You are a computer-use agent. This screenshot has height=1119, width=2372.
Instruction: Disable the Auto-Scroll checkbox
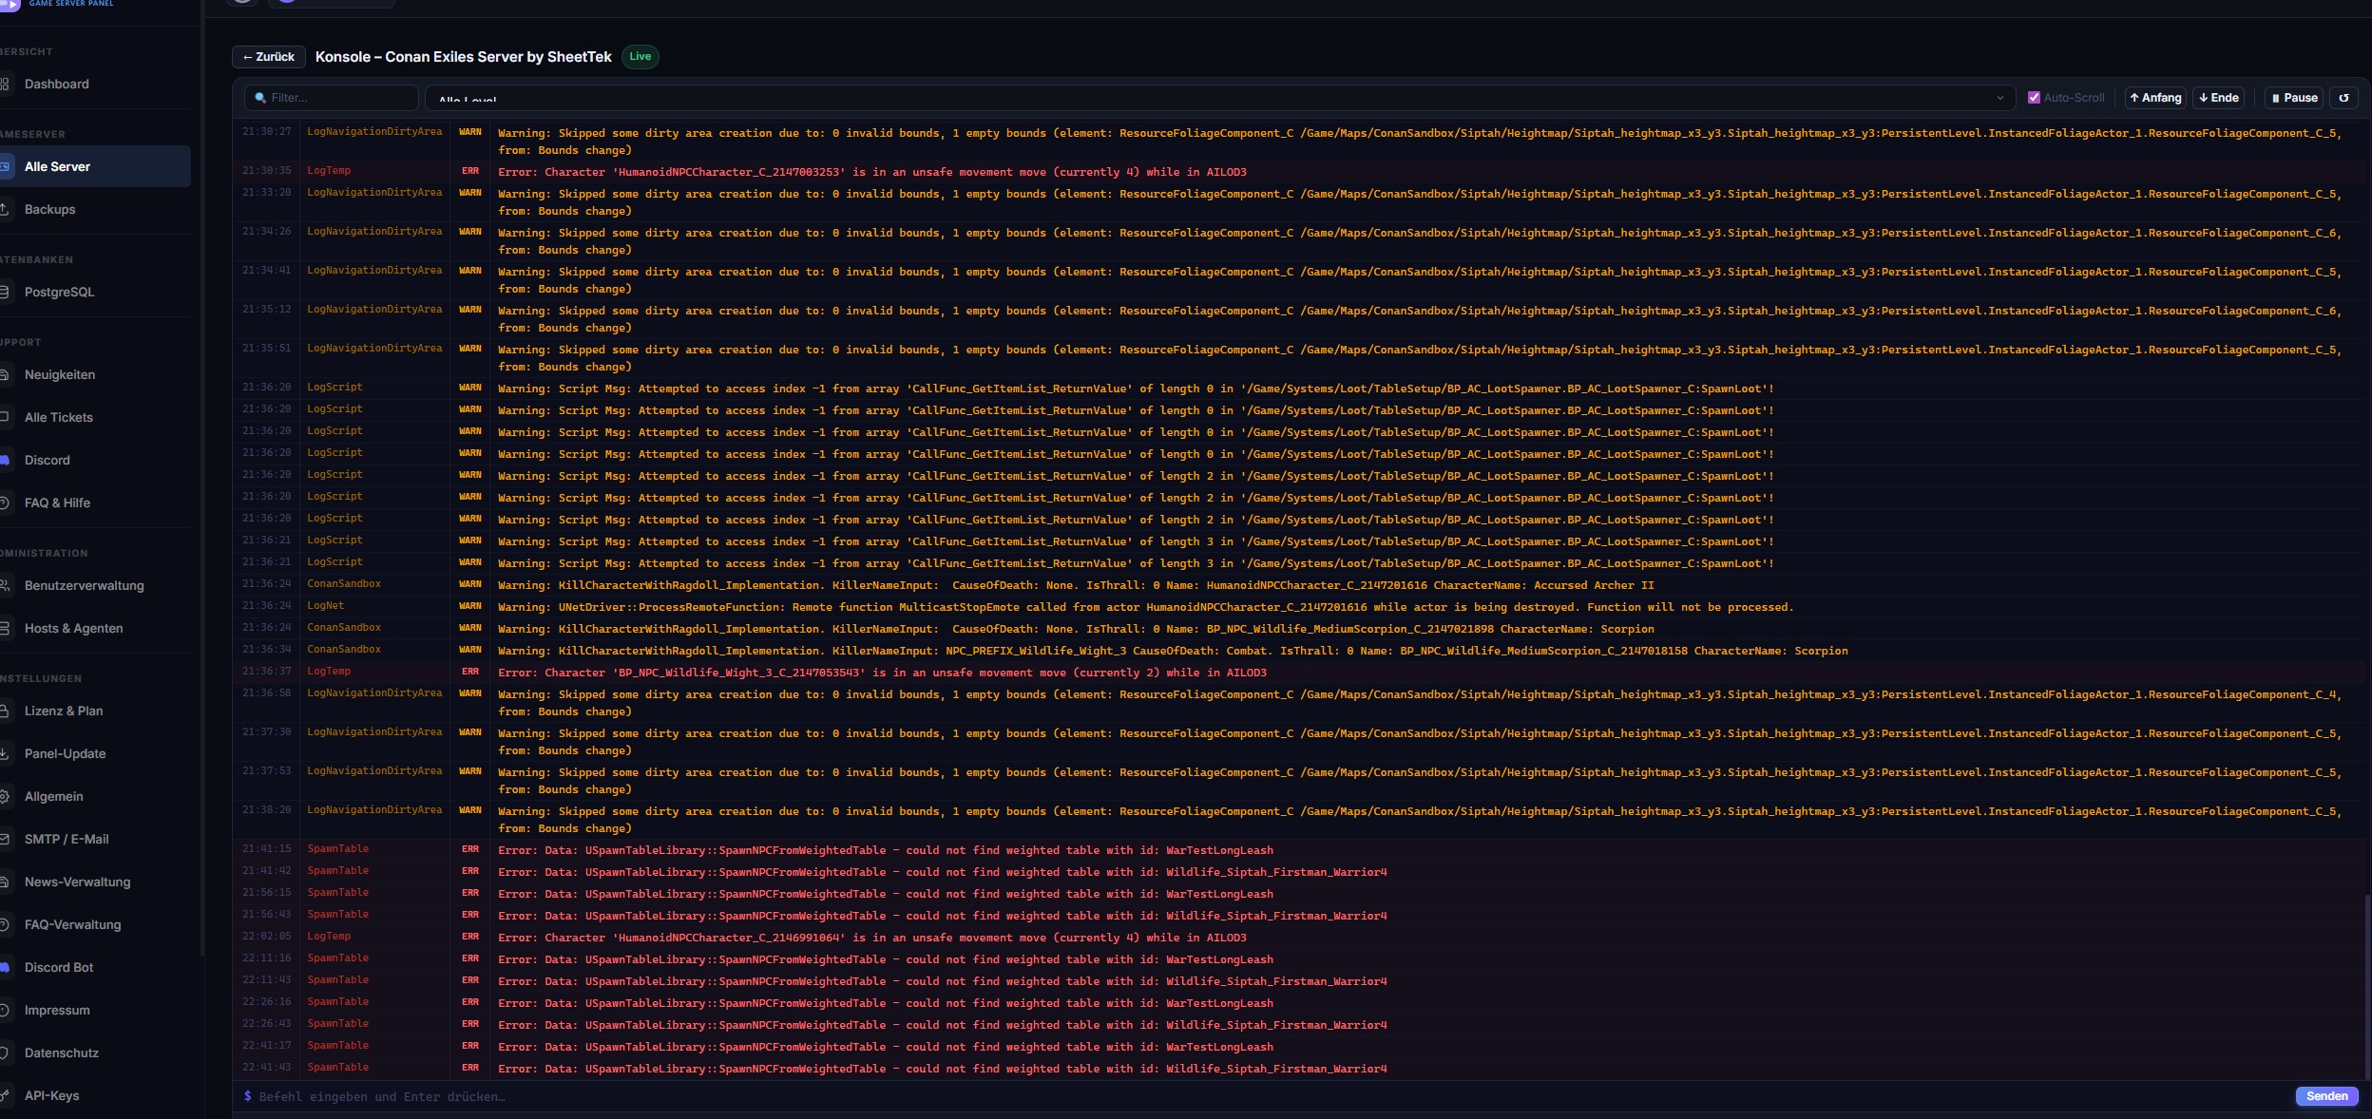[2034, 98]
